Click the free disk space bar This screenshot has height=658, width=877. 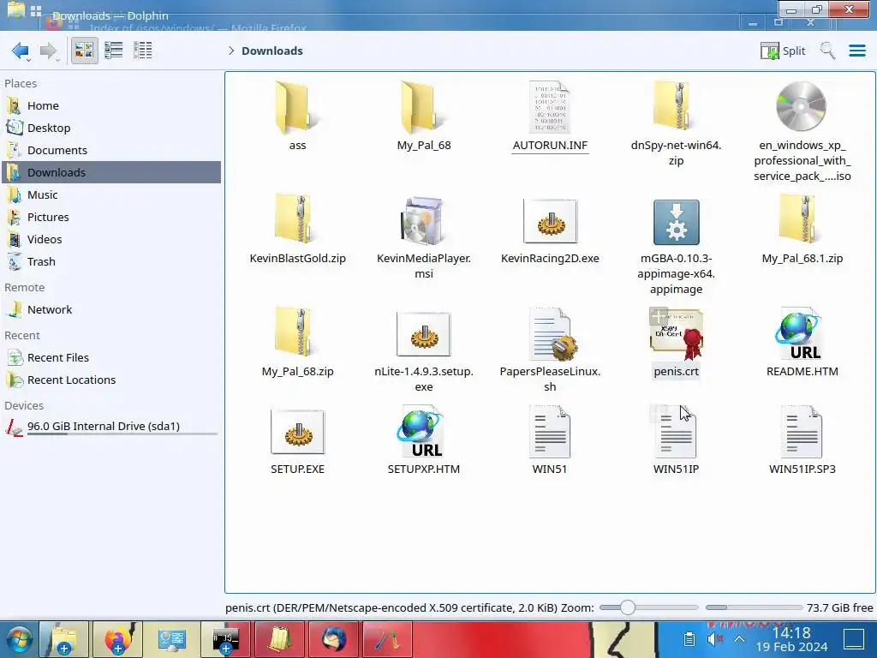pyautogui.click(x=754, y=607)
